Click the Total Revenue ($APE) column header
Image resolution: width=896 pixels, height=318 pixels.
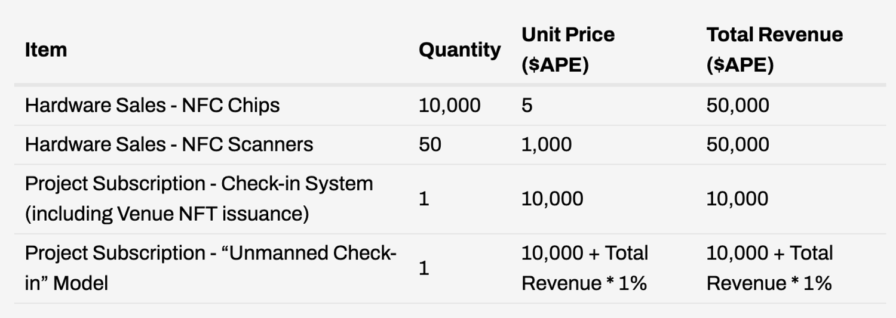click(x=774, y=50)
